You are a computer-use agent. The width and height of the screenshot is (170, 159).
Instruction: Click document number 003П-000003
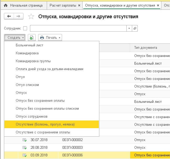(73, 148)
